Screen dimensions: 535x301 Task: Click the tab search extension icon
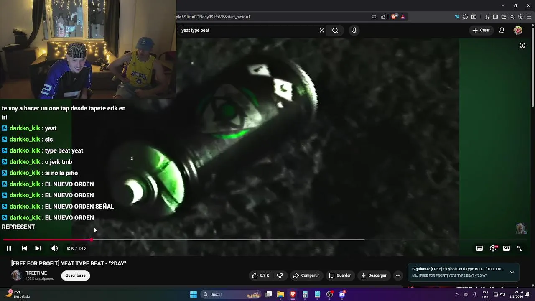[474, 17]
